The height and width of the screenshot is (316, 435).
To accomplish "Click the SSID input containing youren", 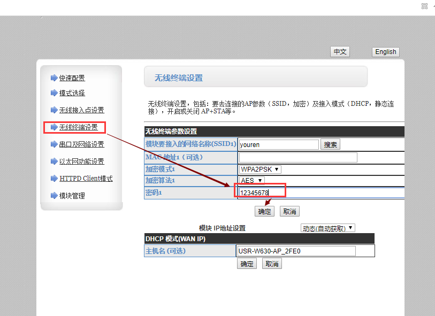I will pyautogui.click(x=278, y=144).
